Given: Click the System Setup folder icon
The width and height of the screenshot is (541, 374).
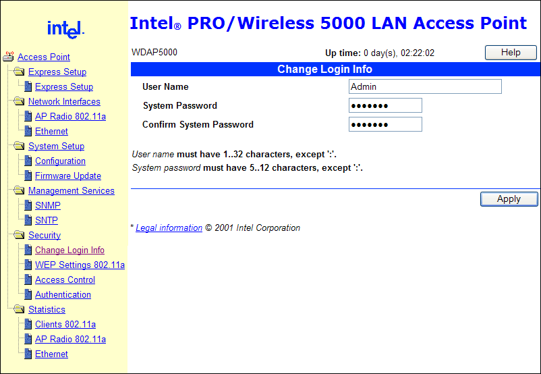Looking at the screenshot, I should (x=19, y=146).
